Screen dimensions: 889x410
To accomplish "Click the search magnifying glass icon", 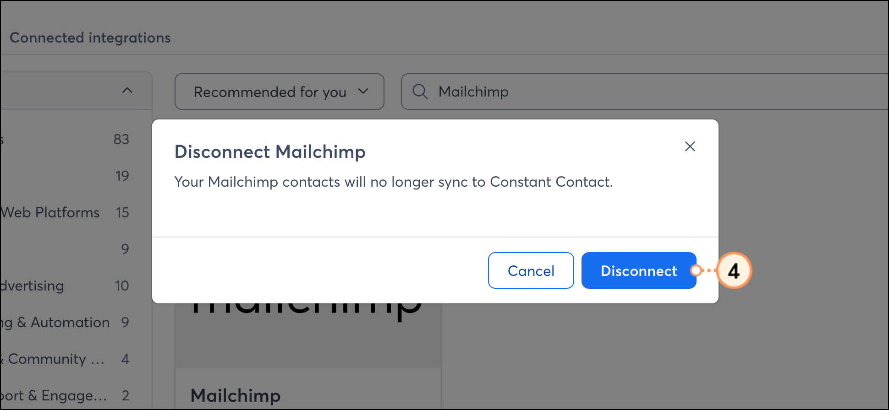I will click(x=420, y=92).
